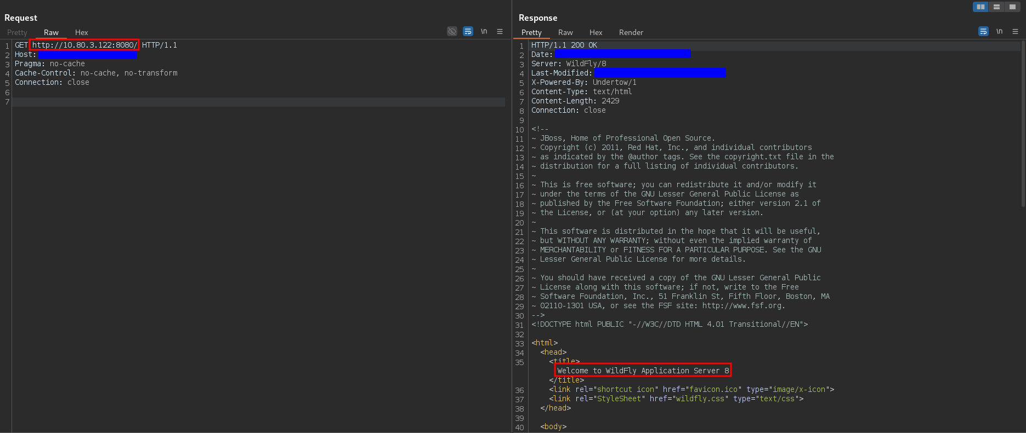Click the Response vertical scrollbar thumb

[x=1023, y=124]
